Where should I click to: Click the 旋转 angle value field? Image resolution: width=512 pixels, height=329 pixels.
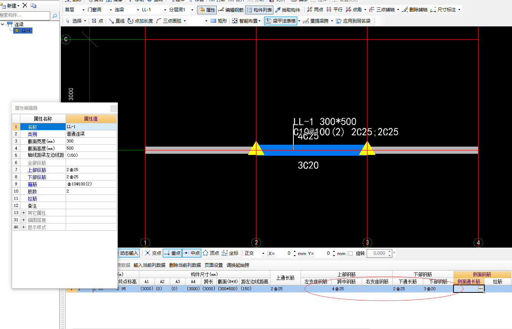(x=377, y=253)
